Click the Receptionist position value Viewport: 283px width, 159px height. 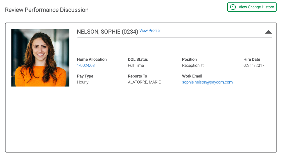(193, 66)
